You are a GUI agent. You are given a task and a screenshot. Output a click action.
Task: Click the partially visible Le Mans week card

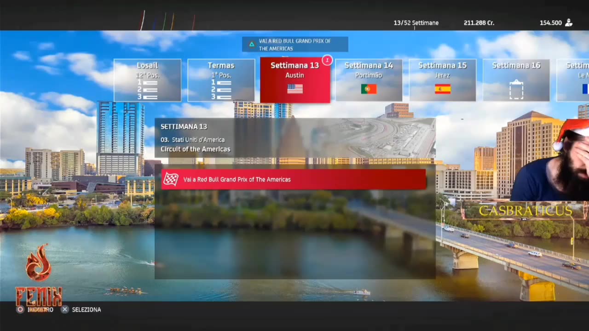click(573, 80)
